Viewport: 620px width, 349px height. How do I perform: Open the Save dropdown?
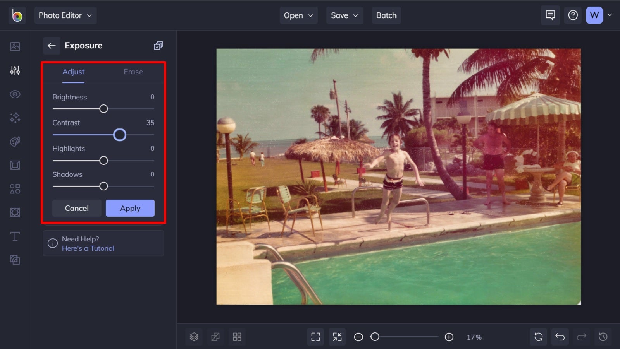(x=344, y=15)
